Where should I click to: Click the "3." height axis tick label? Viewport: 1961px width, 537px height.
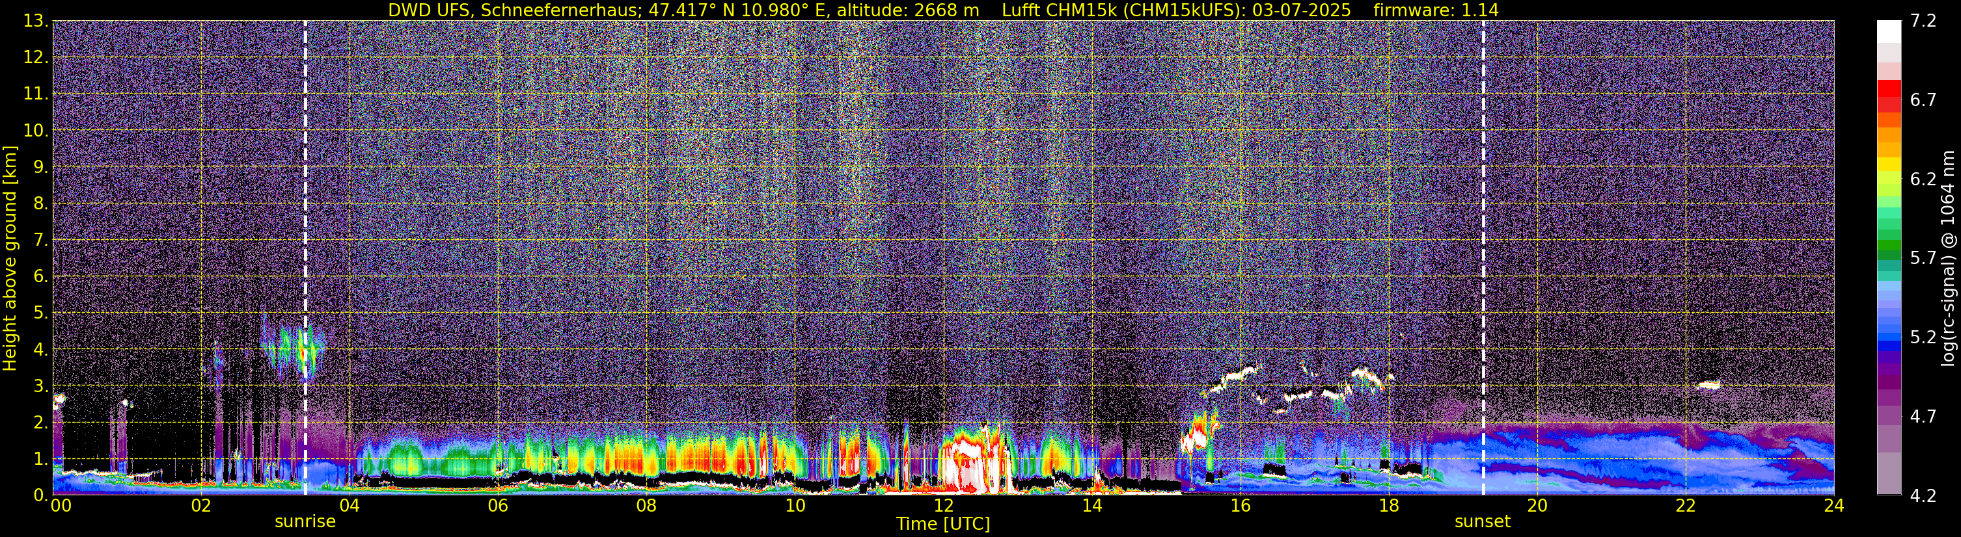(40, 386)
